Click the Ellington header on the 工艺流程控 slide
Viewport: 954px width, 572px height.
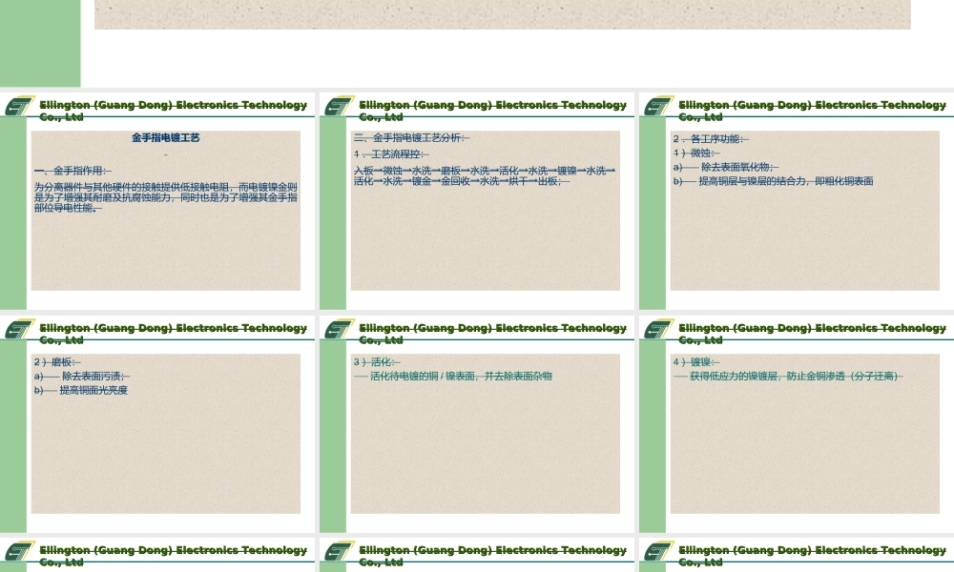(x=492, y=111)
